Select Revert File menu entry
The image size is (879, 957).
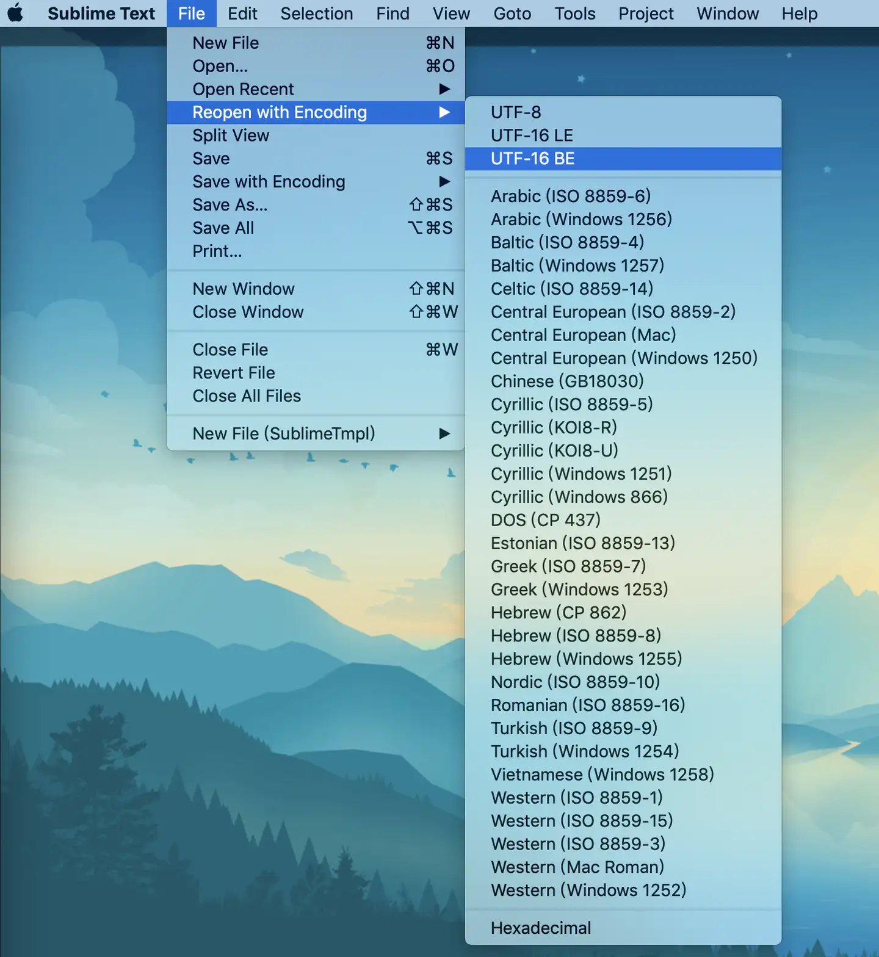coord(316,373)
